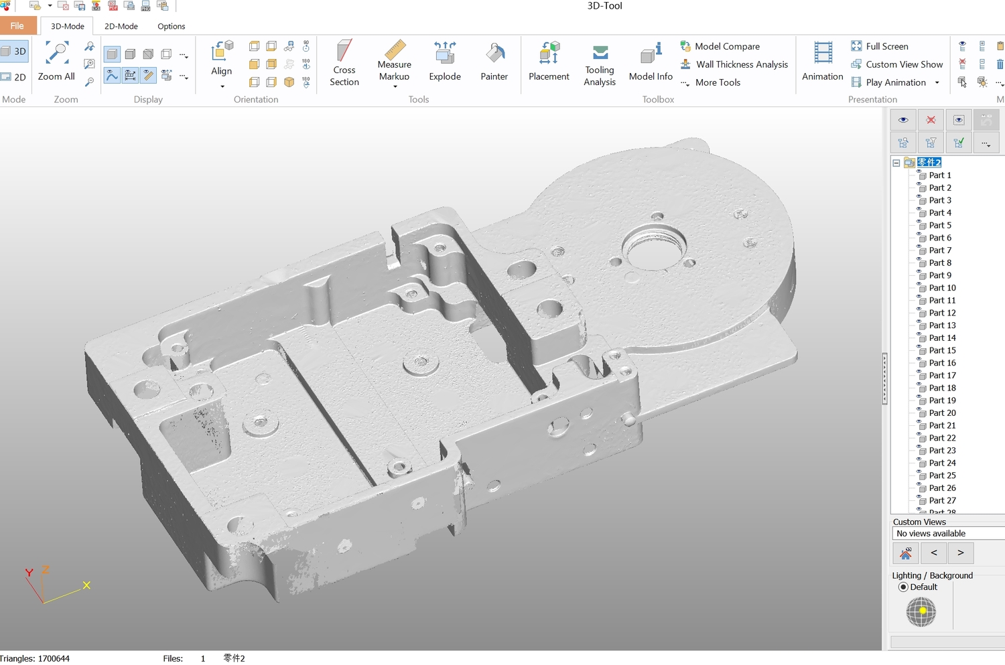Open the Model Info tool
Viewport: 1005px width, 665px height.
point(651,62)
